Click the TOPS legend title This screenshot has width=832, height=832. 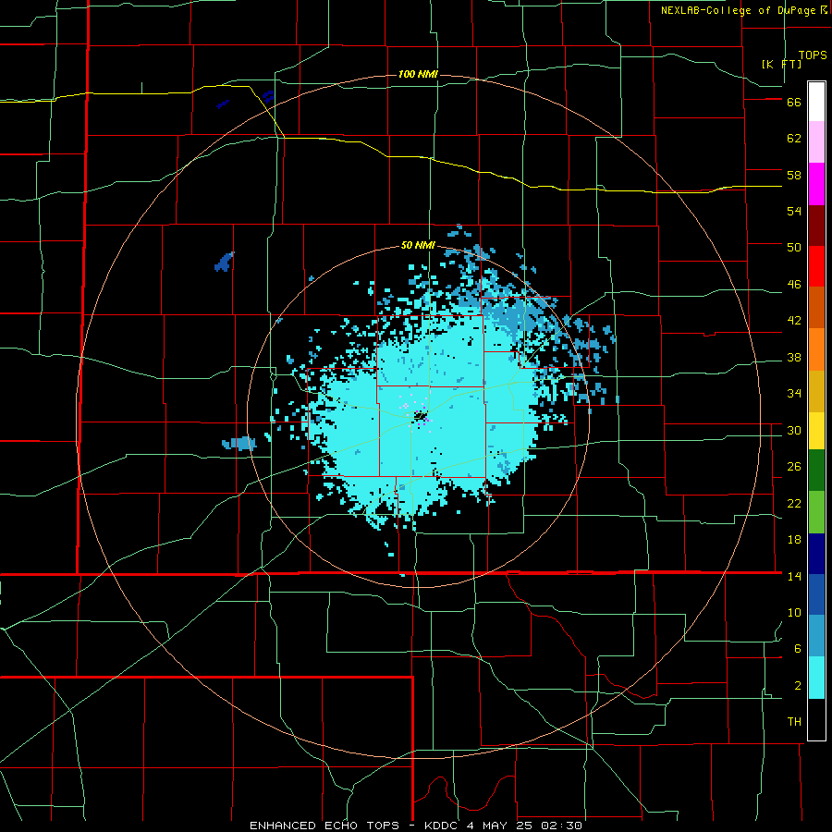pyautogui.click(x=813, y=55)
